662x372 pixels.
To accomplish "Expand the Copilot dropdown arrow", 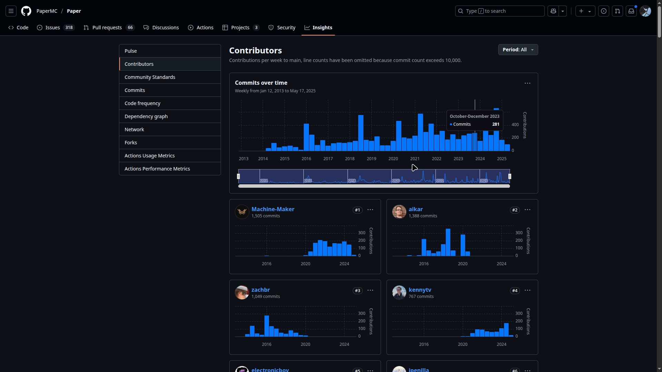I will click(x=563, y=11).
